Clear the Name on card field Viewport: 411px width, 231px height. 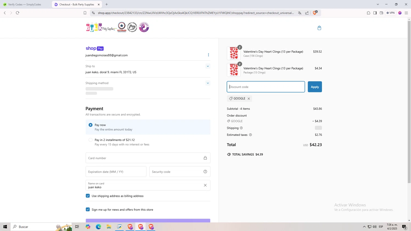coord(205,185)
